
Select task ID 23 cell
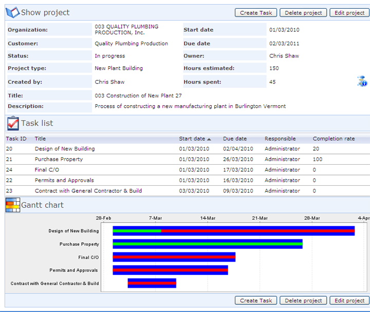9,191
